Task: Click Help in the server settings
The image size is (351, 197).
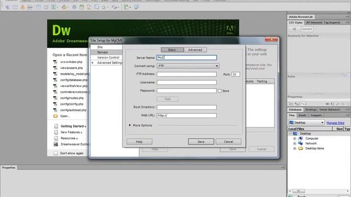Action: 139,142
